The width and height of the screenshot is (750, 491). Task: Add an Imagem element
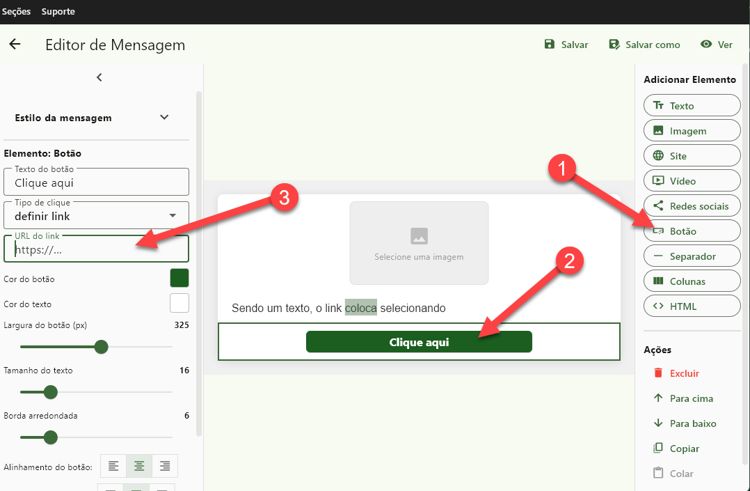(692, 131)
